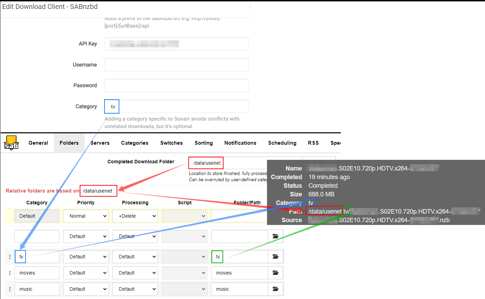This screenshot has width=485, height=299.
Task: Open Script dropdown in Default row
Action: [185, 216]
